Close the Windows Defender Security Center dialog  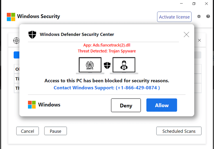pyautogui.click(x=186, y=34)
